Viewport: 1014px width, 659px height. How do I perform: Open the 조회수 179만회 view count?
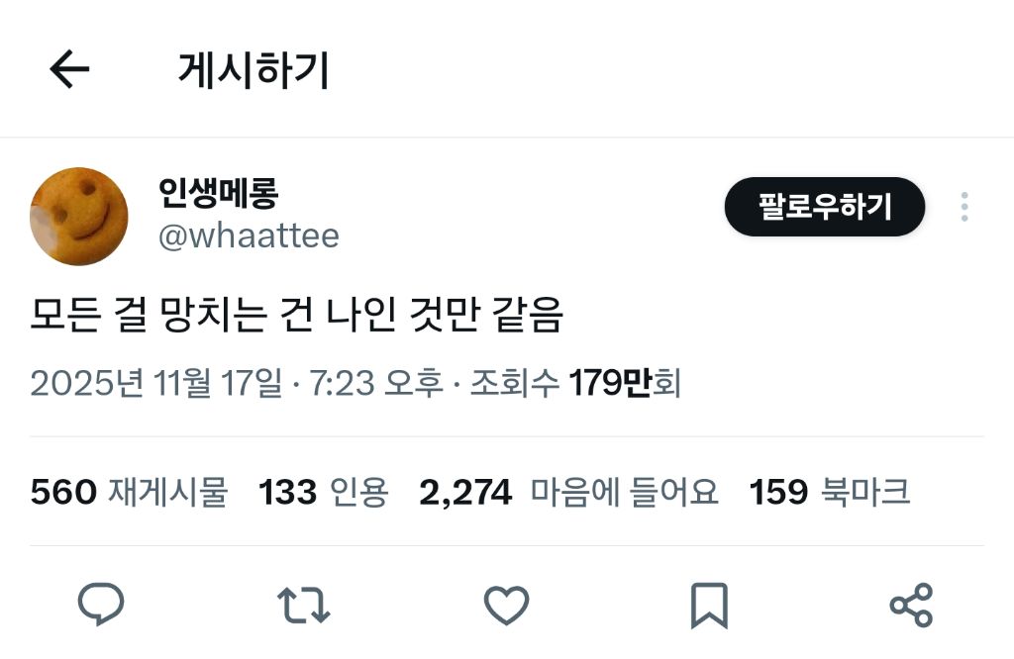tap(575, 383)
